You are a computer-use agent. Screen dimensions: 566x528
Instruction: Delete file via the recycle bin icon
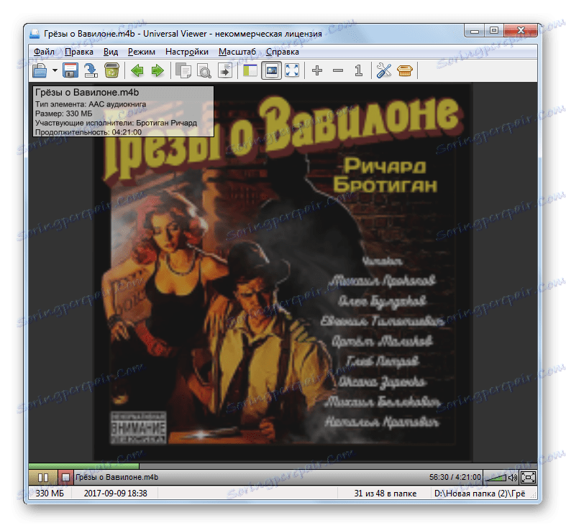pos(112,70)
